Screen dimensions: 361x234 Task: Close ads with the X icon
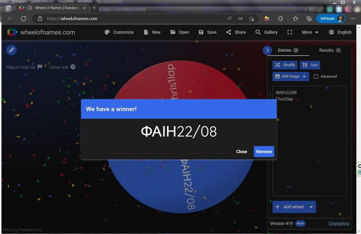click(73, 67)
